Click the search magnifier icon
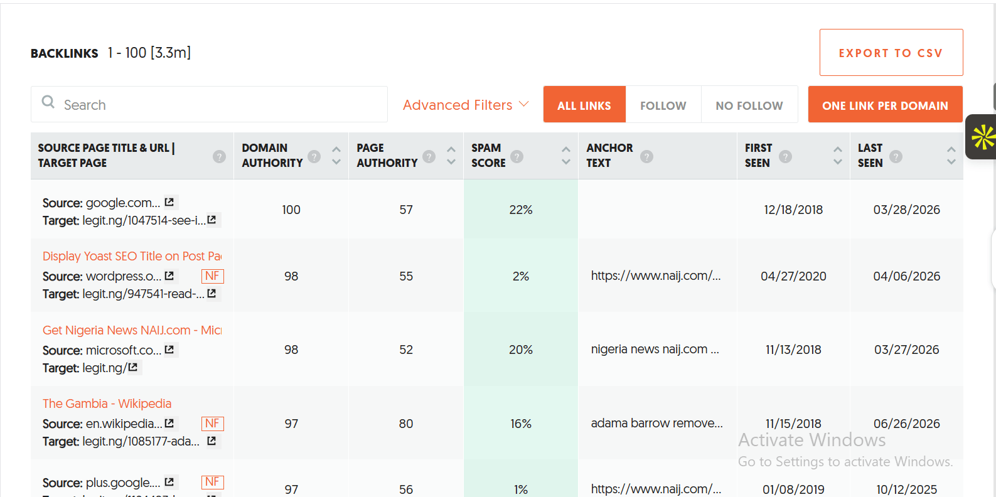The image size is (996, 497). click(x=48, y=102)
